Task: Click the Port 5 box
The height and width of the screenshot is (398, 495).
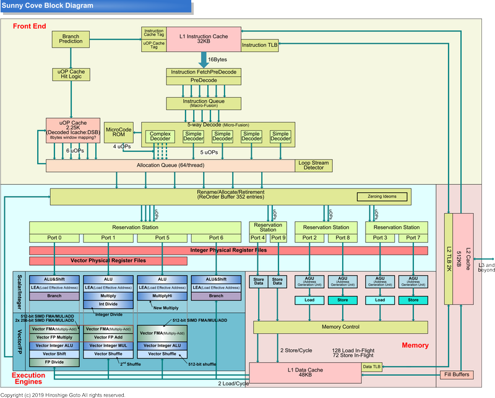Action: 162,238
